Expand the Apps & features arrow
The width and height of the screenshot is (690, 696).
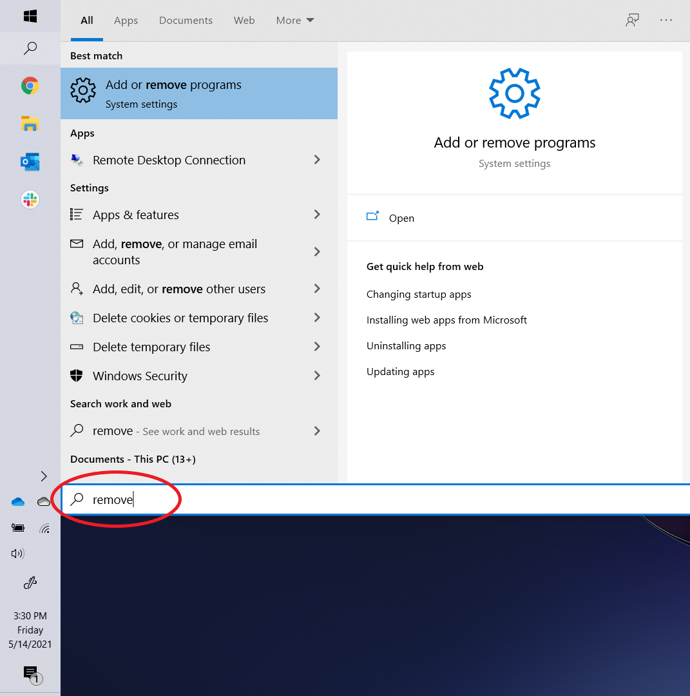tap(317, 215)
